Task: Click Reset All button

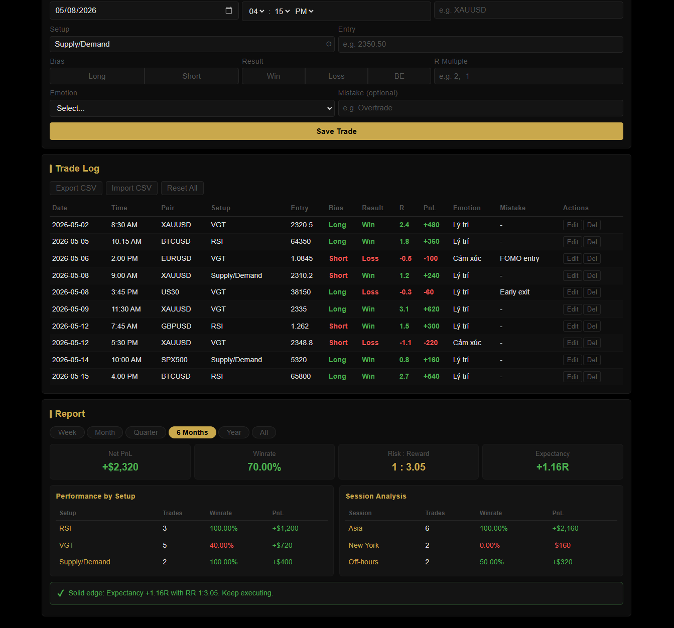Action: coord(182,188)
